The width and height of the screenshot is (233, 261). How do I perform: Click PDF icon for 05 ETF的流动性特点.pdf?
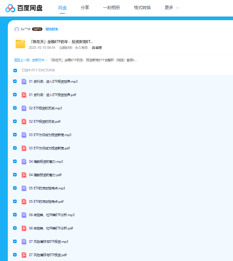tap(24, 201)
